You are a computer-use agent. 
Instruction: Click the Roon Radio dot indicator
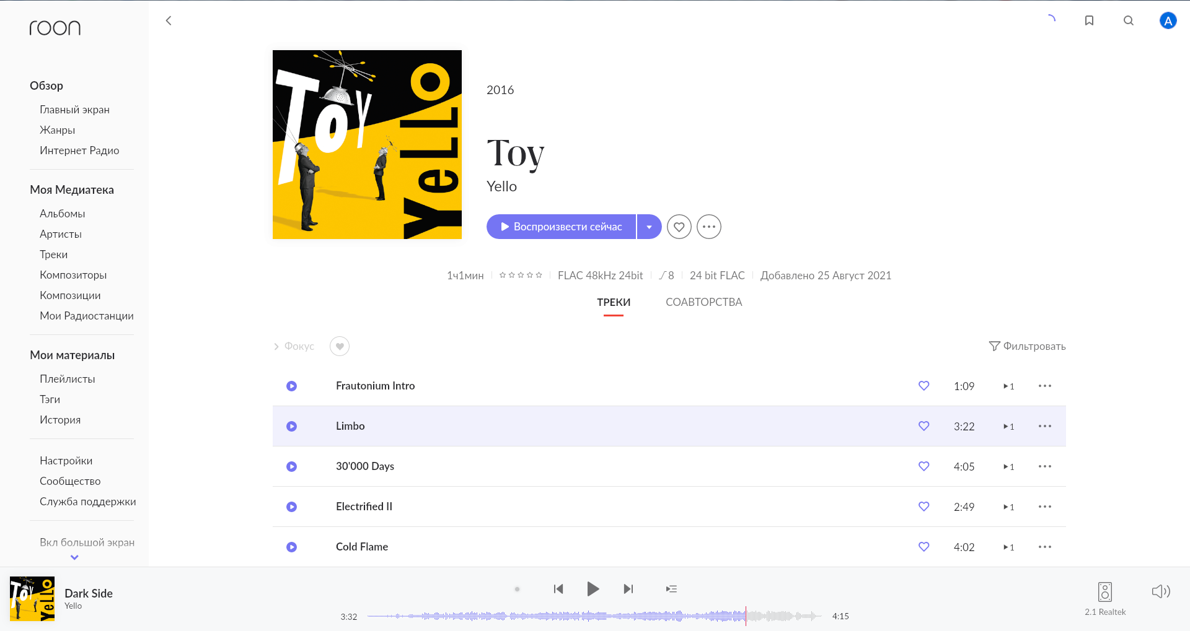[x=517, y=590]
